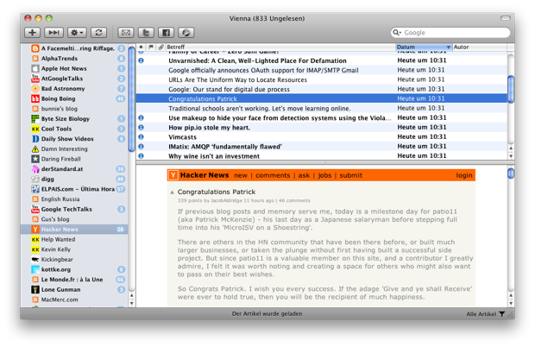This screenshot has height=347, width=535.
Task: Select the English Russia feed
Action: pos(74,199)
